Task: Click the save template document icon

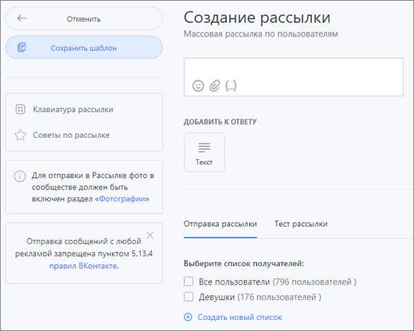Action: click(x=21, y=48)
